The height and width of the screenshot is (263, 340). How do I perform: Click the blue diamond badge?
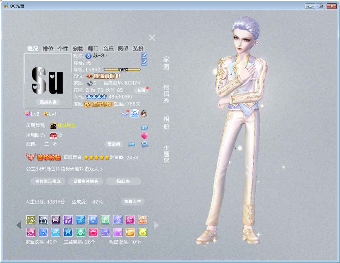click(x=93, y=220)
